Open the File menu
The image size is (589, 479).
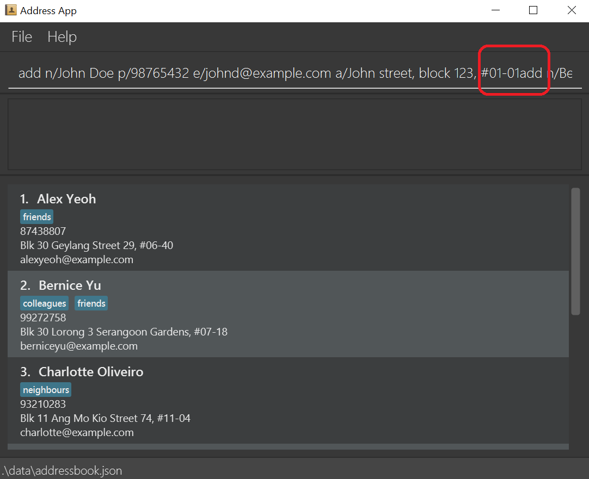tap(22, 37)
